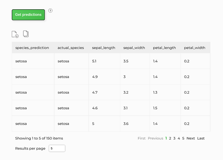Focus the Results per page input field

click(x=57, y=148)
